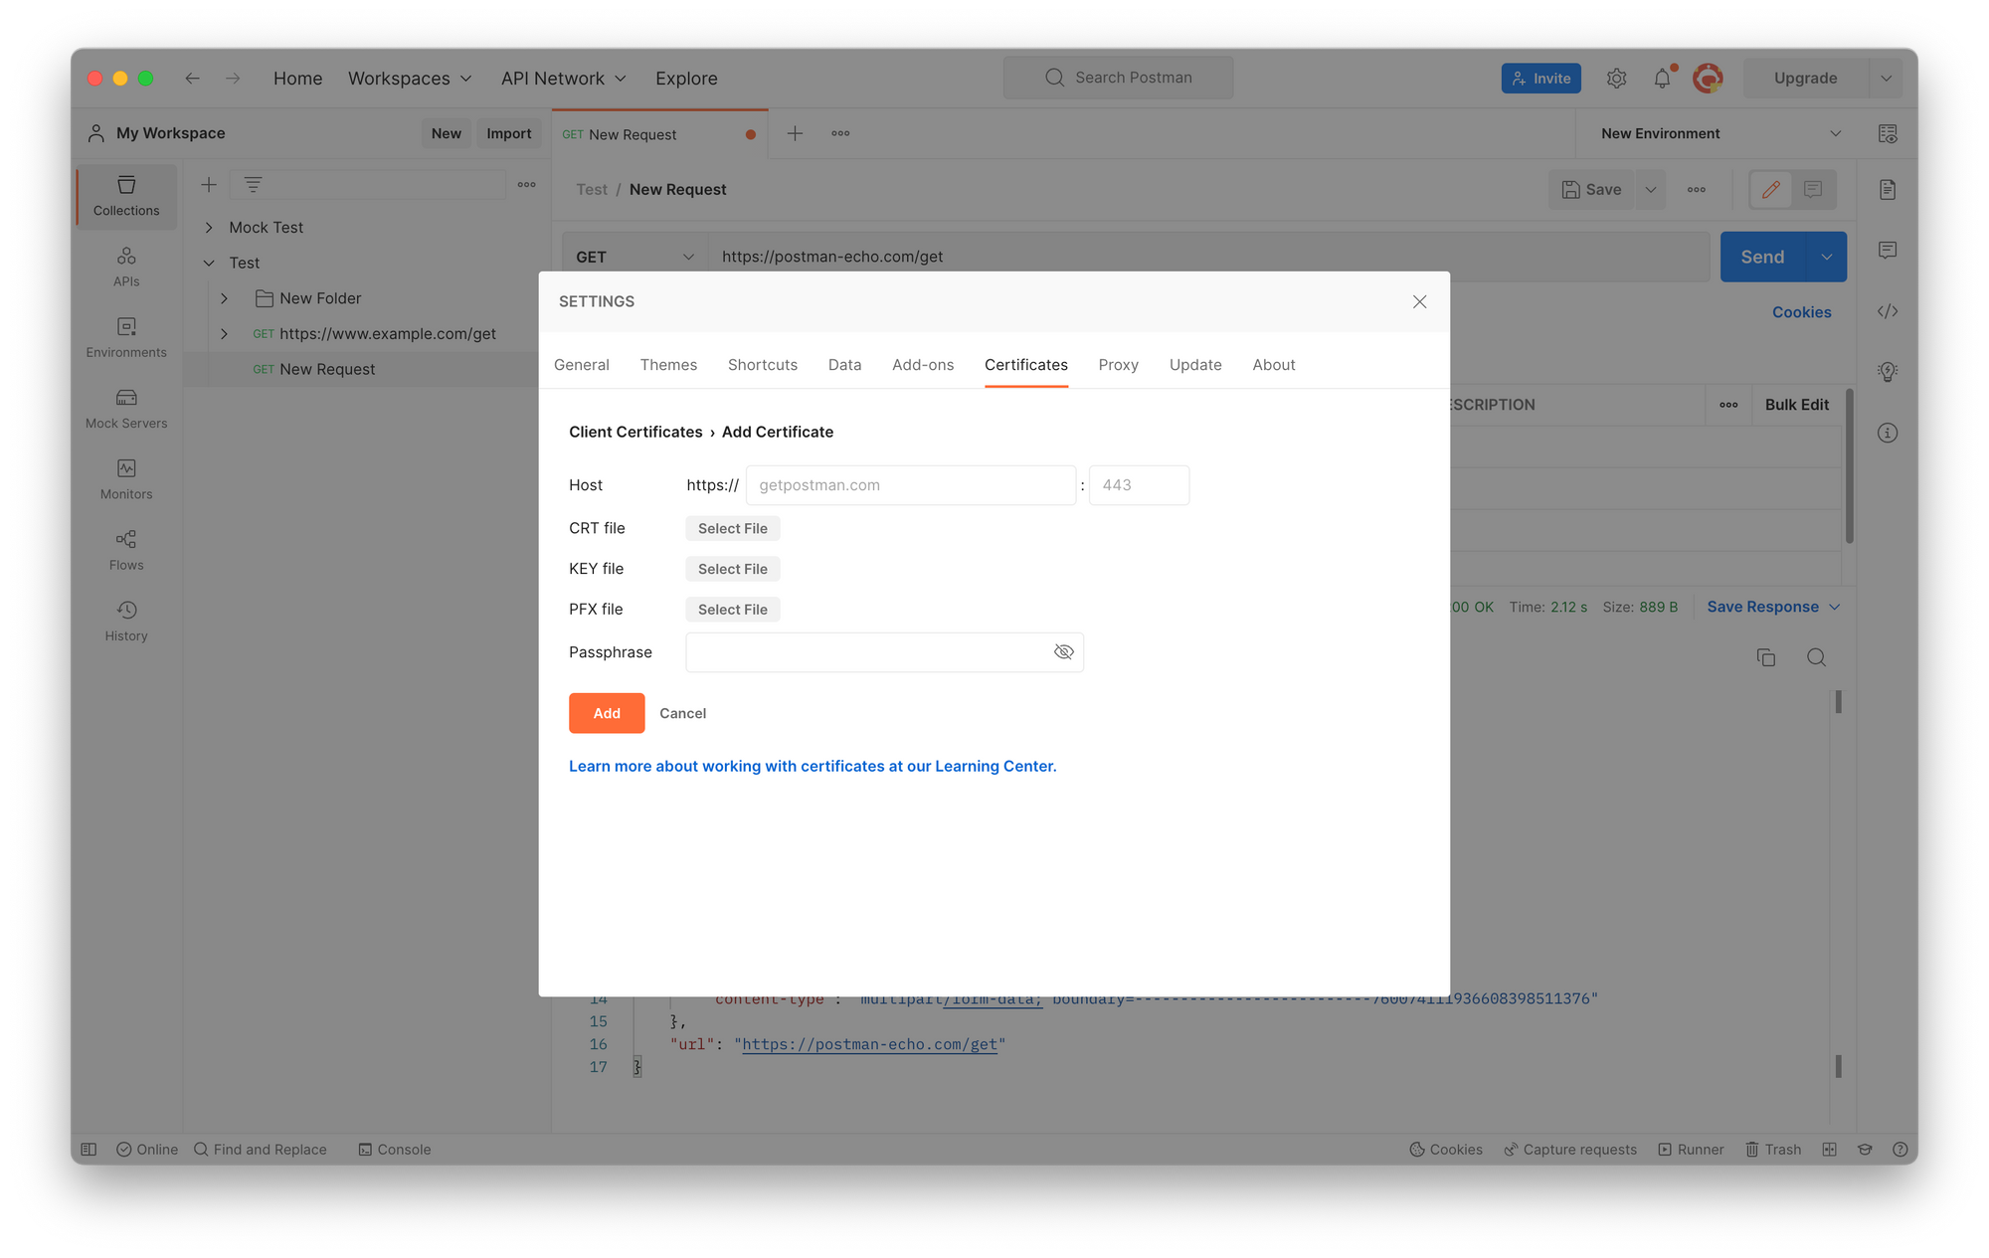Toggle passphrase visibility eye icon

tap(1063, 652)
